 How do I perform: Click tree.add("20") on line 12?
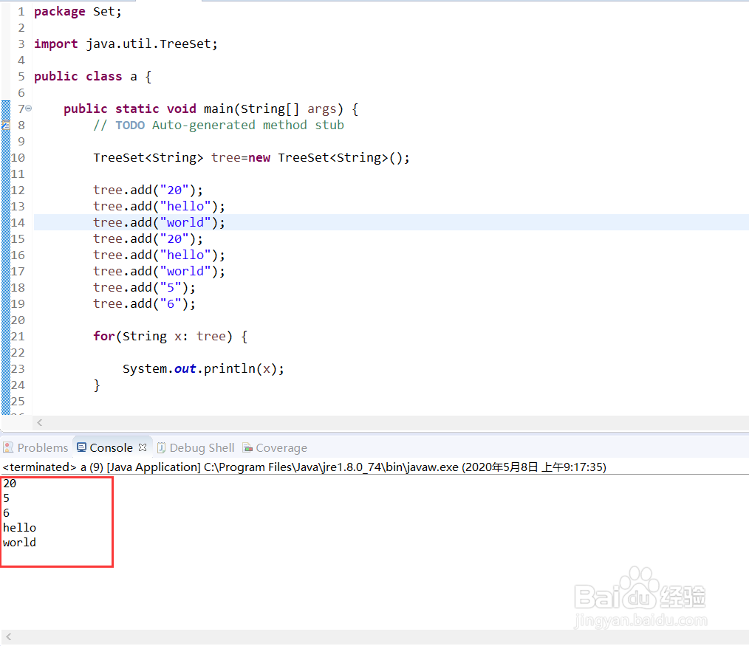(148, 190)
